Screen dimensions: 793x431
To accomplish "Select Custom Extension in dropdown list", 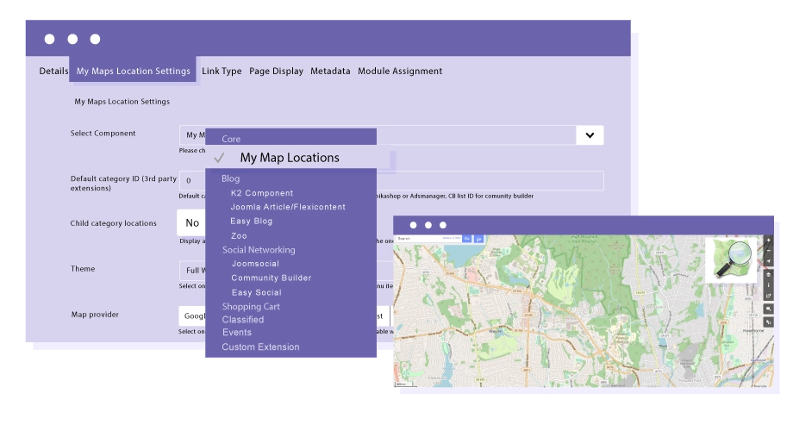I will pos(260,347).
